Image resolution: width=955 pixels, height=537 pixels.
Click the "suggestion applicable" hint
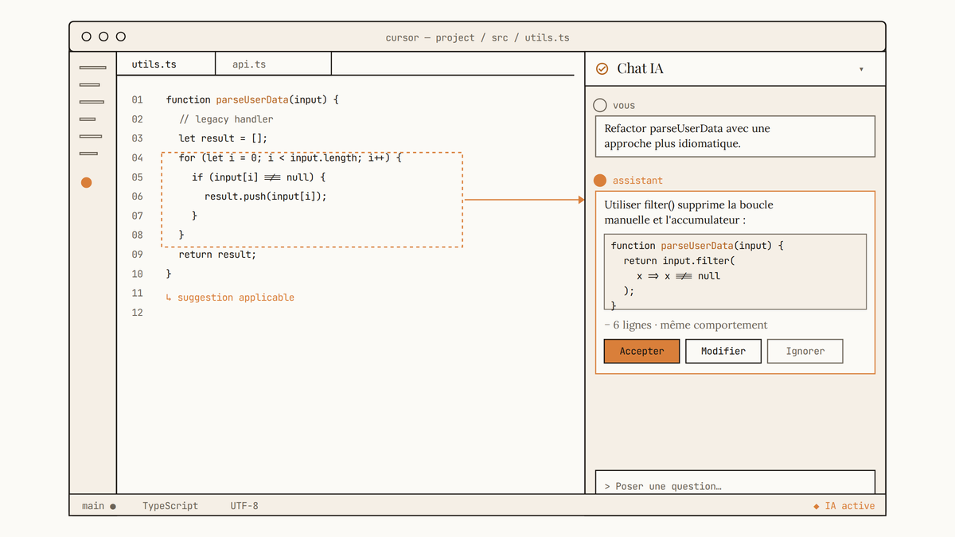coord(236,298)
